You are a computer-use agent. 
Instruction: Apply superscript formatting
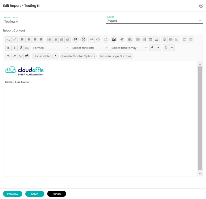click(x=15, y=40)
